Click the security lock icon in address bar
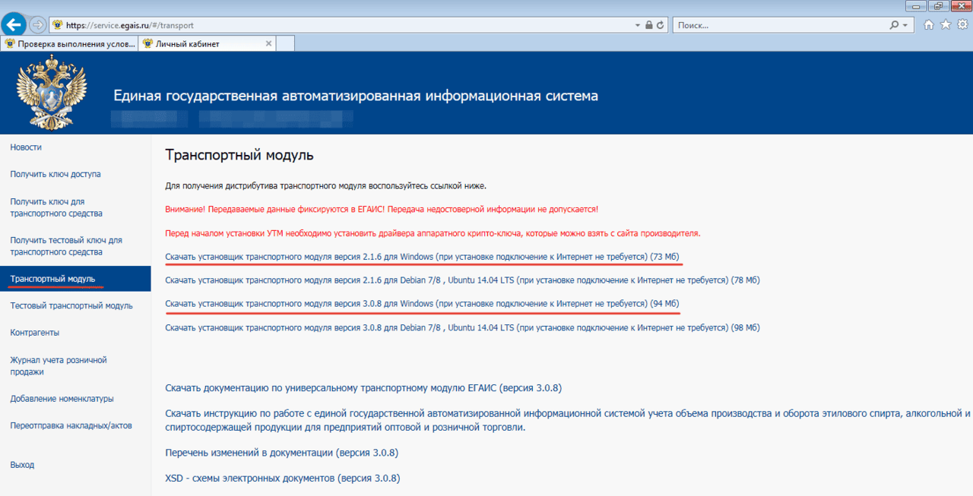Image resolution: width=973 pixels, height=496 pixels. click(648, 25)
